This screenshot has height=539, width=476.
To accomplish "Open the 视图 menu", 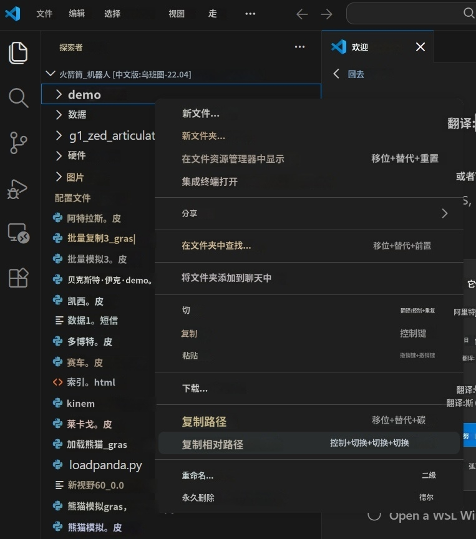I will 177,14.
